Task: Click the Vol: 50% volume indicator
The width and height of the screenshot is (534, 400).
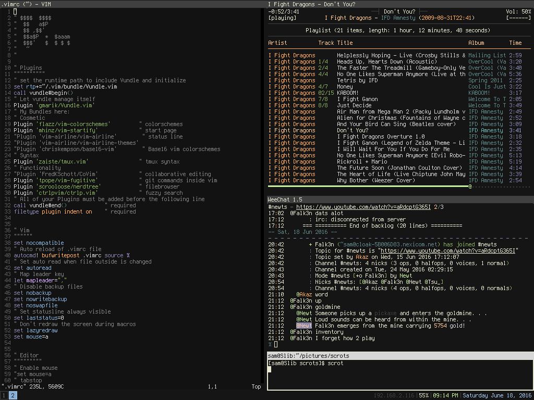Action: (x=518, y=11)
